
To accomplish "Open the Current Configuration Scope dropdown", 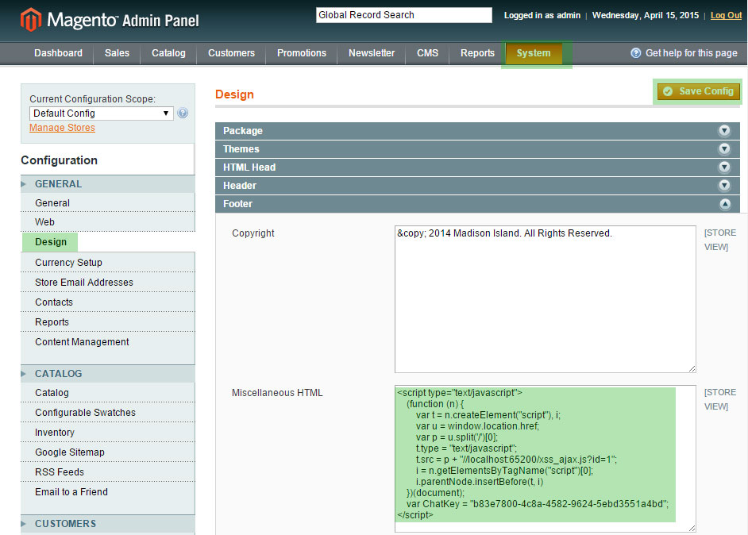I will (101, 113).
